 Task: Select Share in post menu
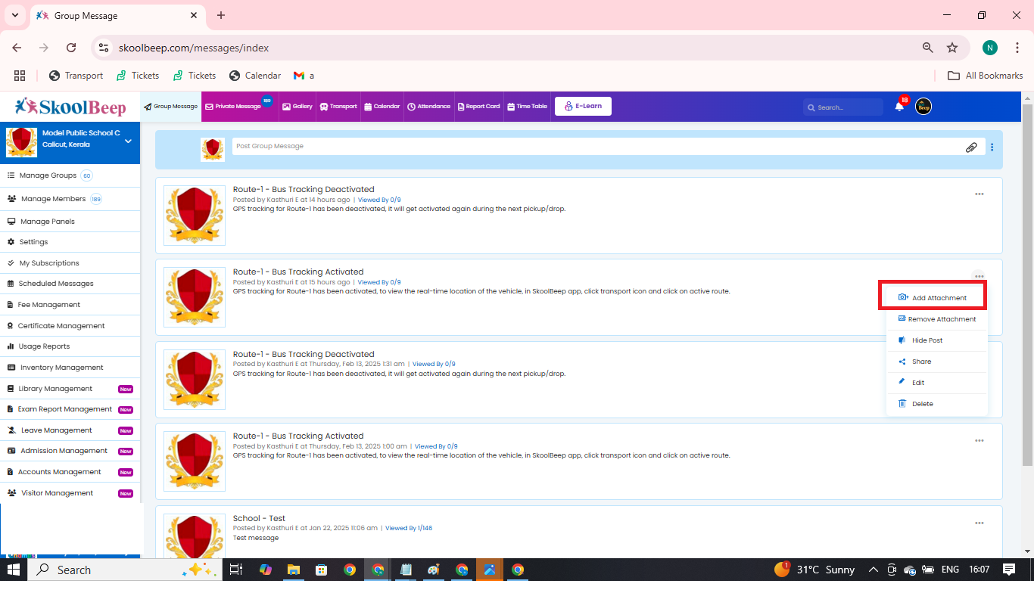pyautogui.click(x=937, y=362)
